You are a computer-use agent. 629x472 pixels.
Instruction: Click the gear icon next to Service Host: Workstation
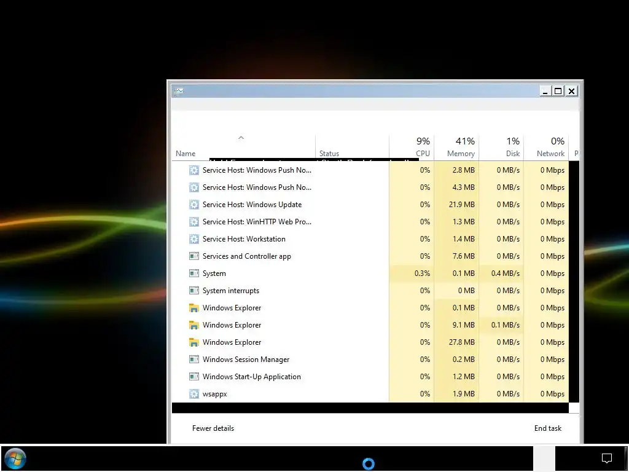194,239
